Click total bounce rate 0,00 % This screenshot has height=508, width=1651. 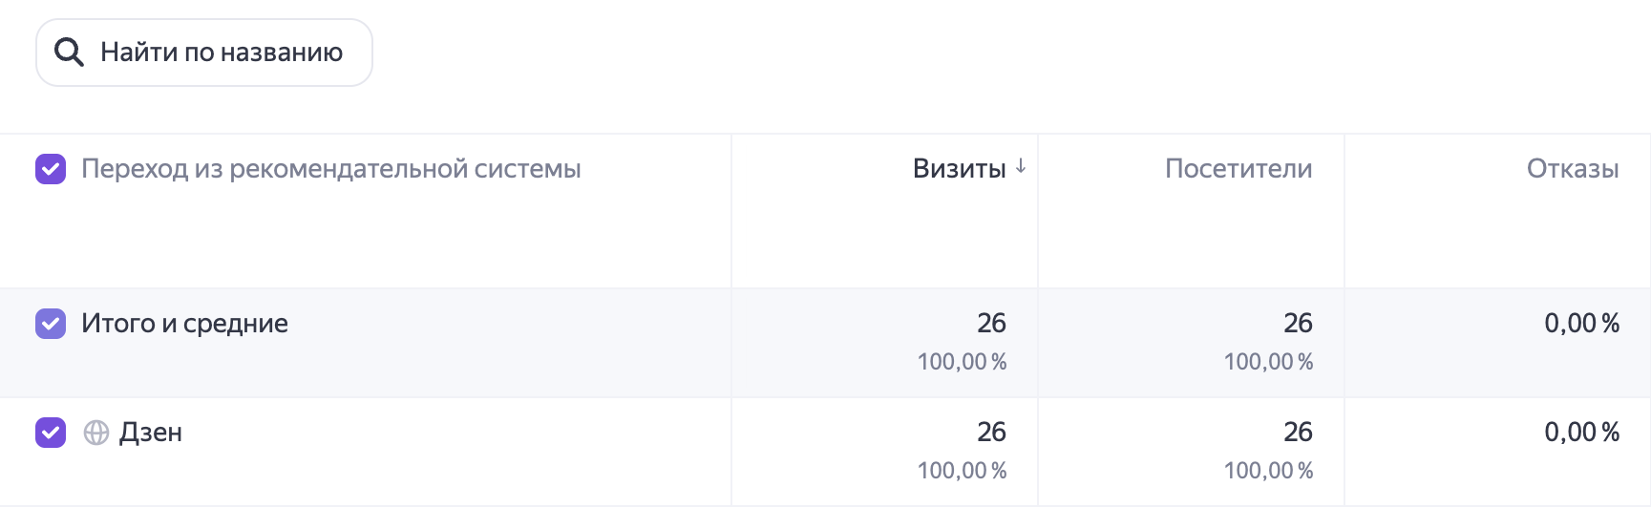[x=1582, y=323]
